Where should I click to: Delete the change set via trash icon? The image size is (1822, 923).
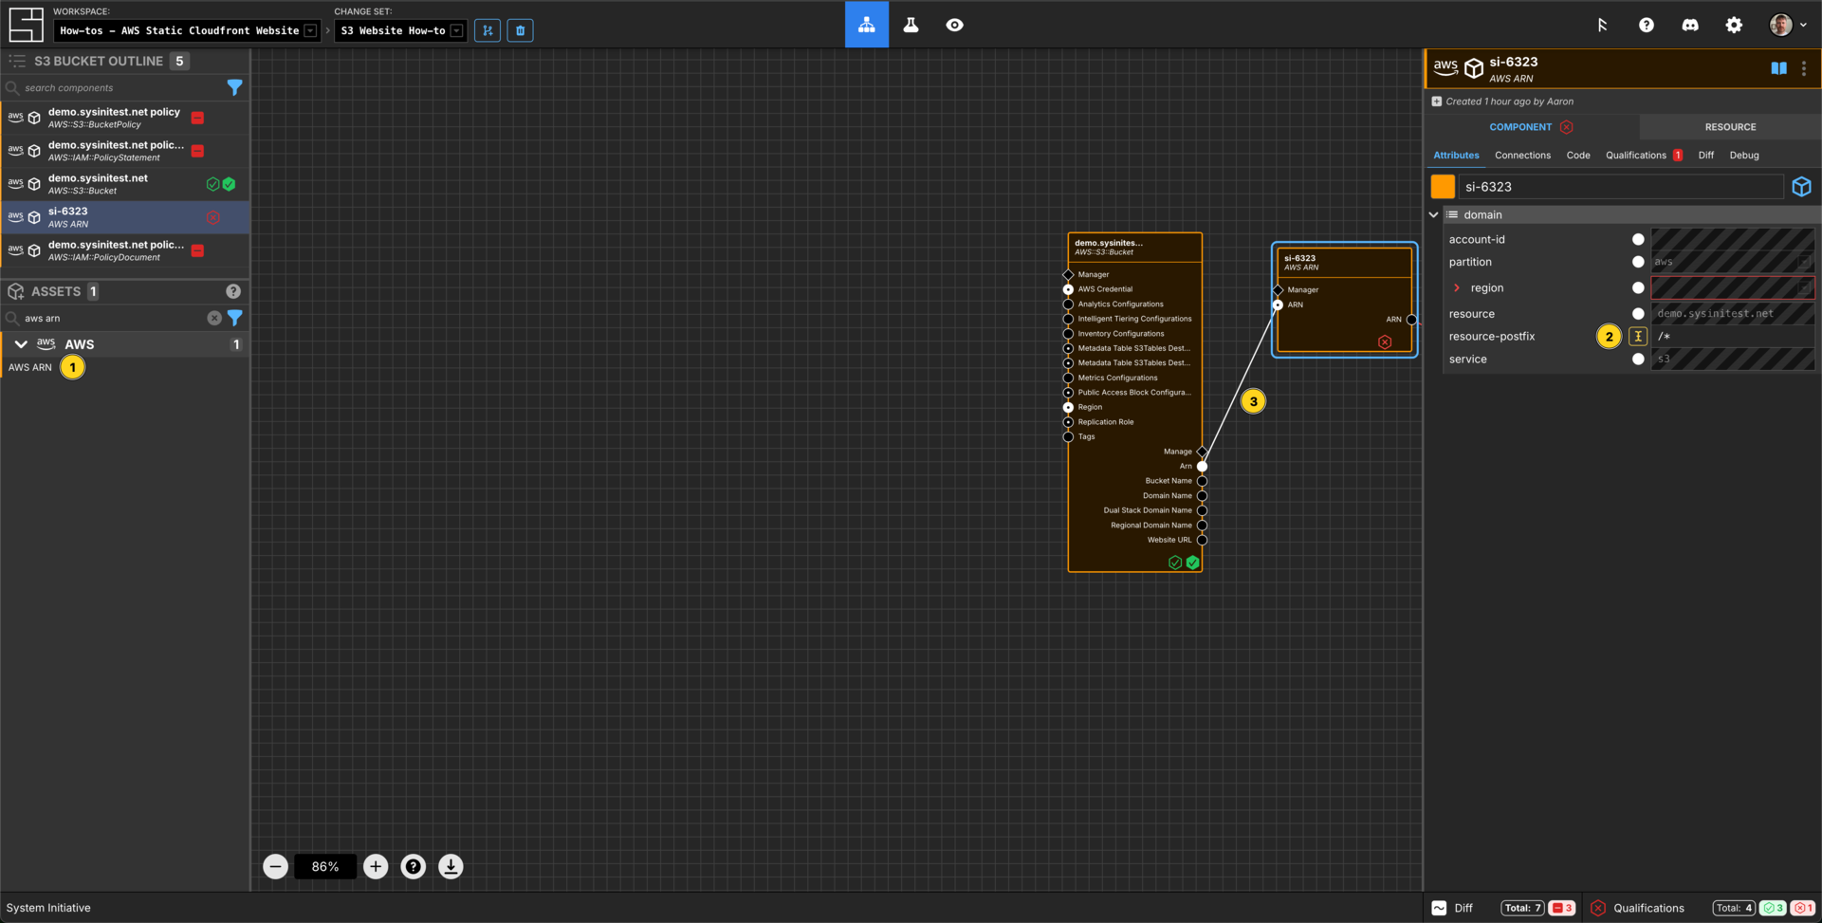[520, 30]
